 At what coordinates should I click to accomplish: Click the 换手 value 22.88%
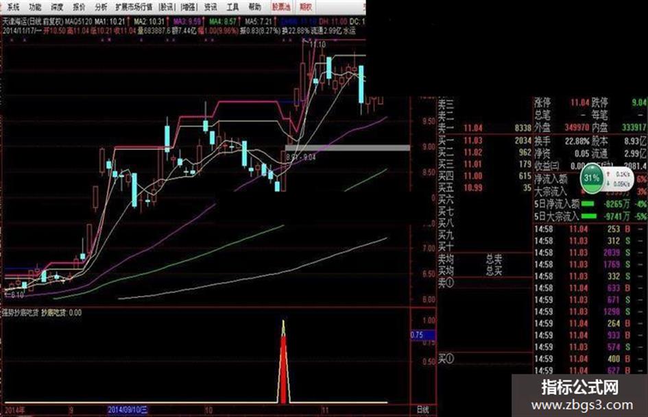pos(577,141)
